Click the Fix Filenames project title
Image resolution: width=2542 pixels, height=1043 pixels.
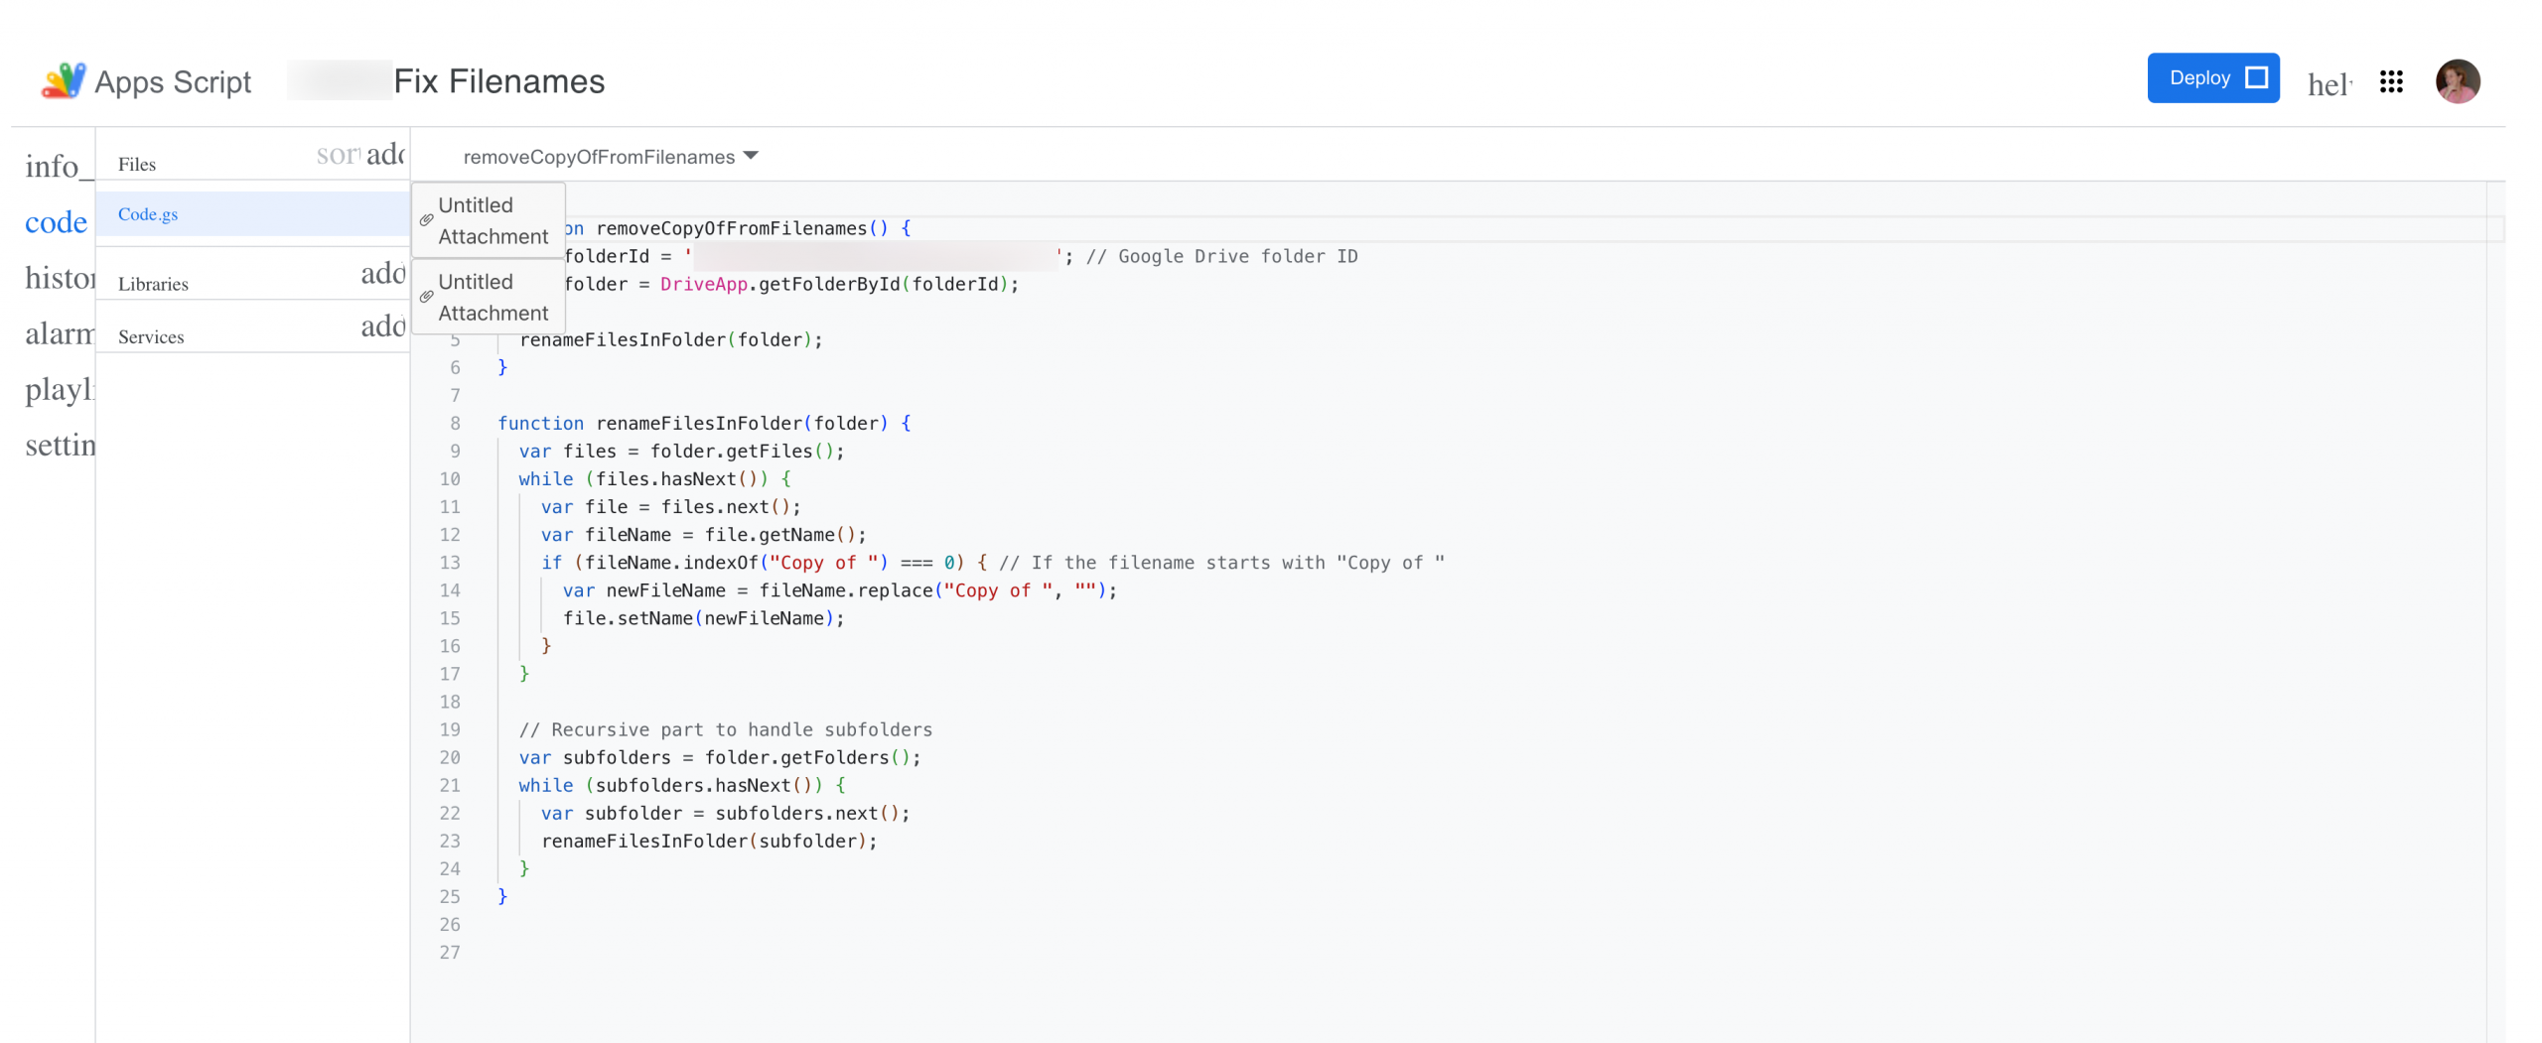(498, 81)
